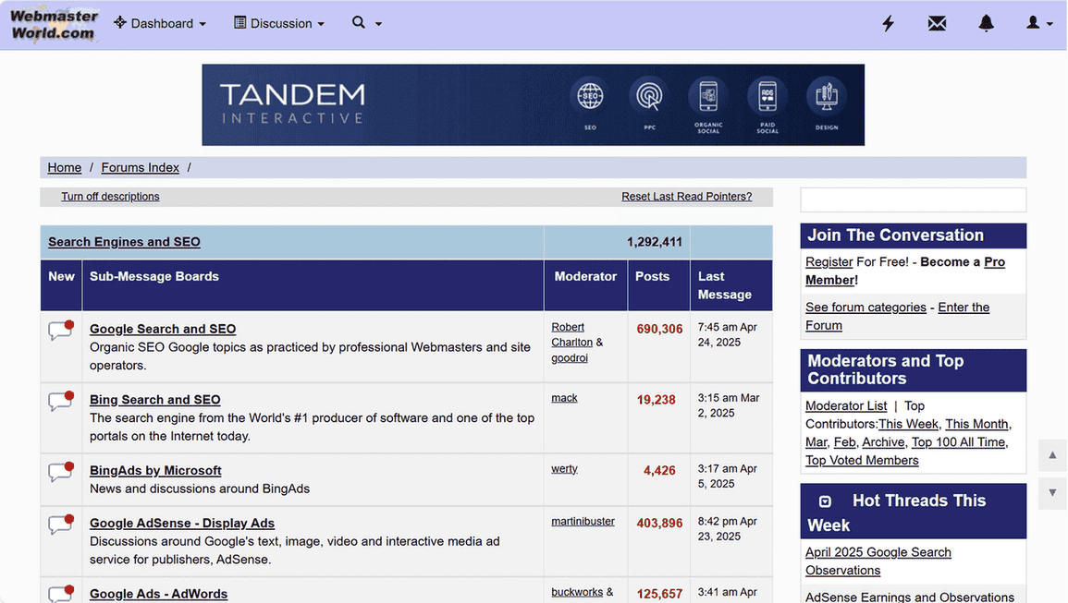Open the search magnifier dropdown
This screenshot has height=603, width=1068.
pyautogui.click(x=366, y=24)
